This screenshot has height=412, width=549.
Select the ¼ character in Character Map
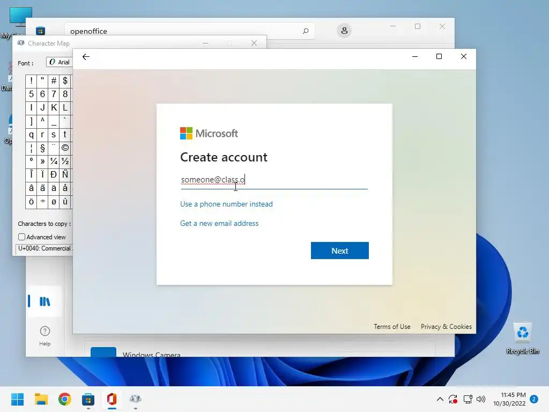tap(54, 161)
